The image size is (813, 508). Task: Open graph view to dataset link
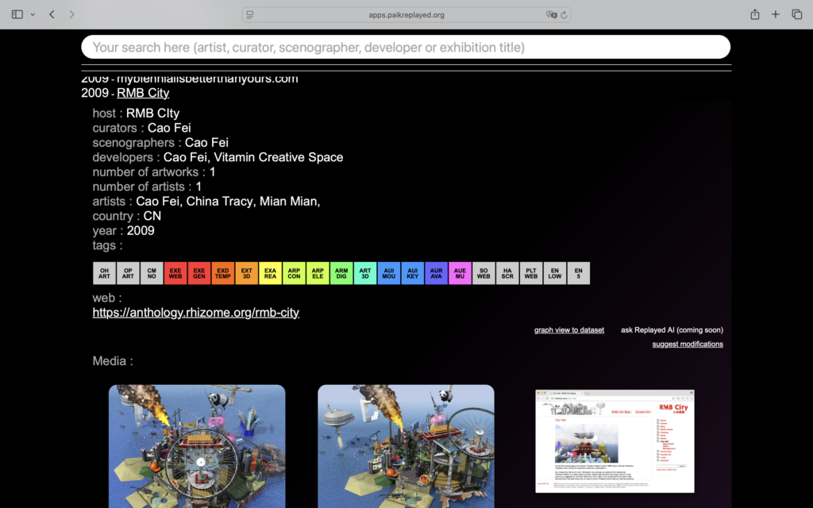[x=568, y=330]
